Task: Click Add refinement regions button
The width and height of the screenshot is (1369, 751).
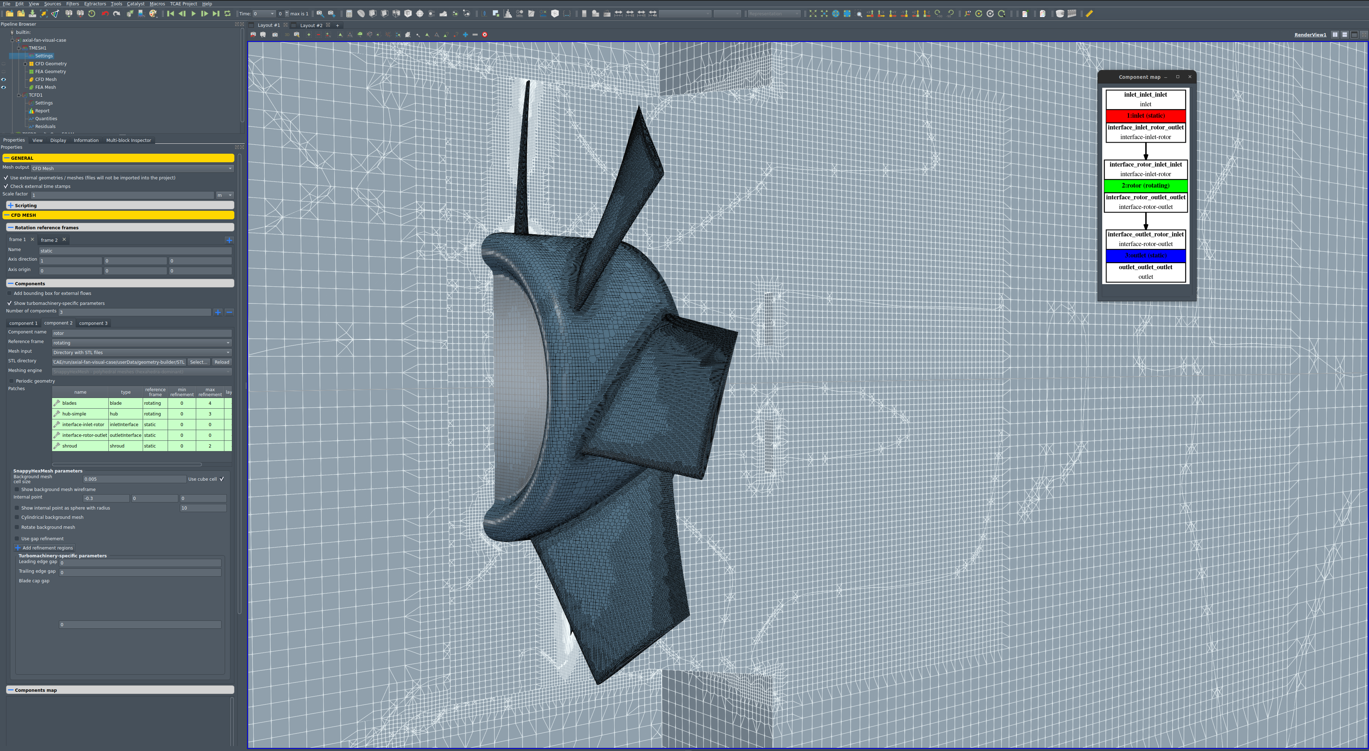Action: (x=44, y=548)
